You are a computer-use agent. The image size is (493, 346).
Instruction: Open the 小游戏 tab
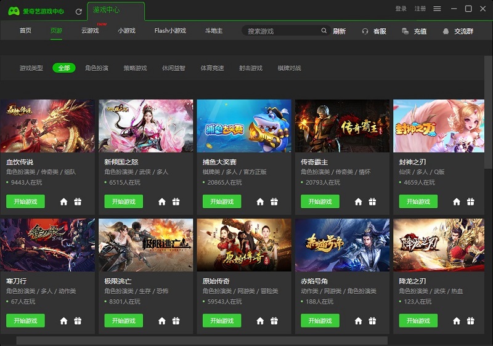coord(126,30)
